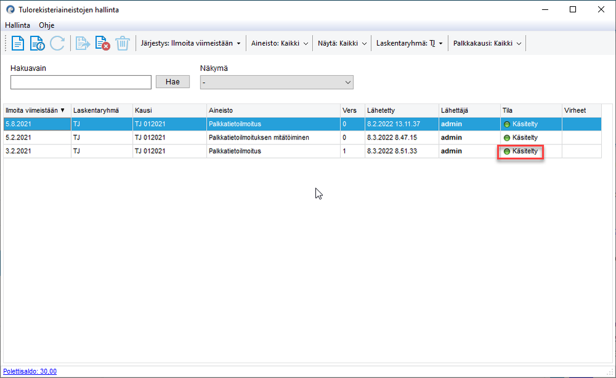Open the Ohje menu
Screen dimensions: 616x378
click(x=46, y=25)
